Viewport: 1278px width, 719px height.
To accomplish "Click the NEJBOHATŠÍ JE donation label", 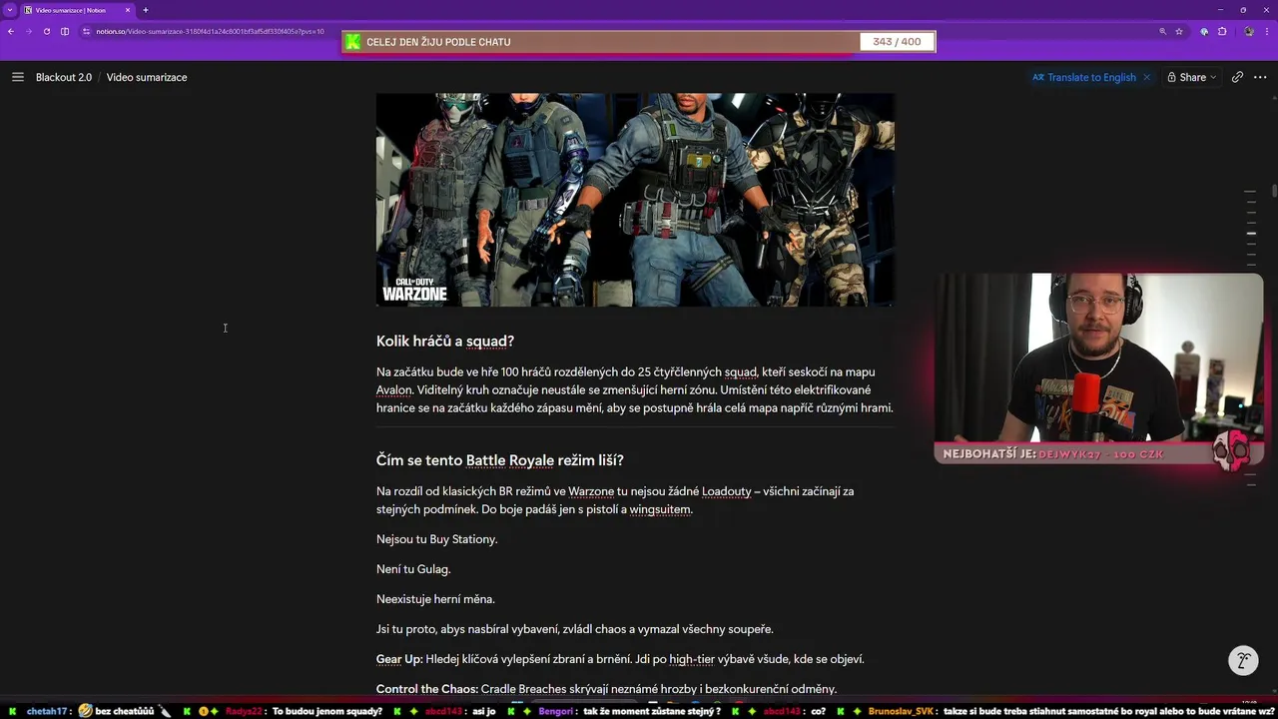I will click(989, 454).
